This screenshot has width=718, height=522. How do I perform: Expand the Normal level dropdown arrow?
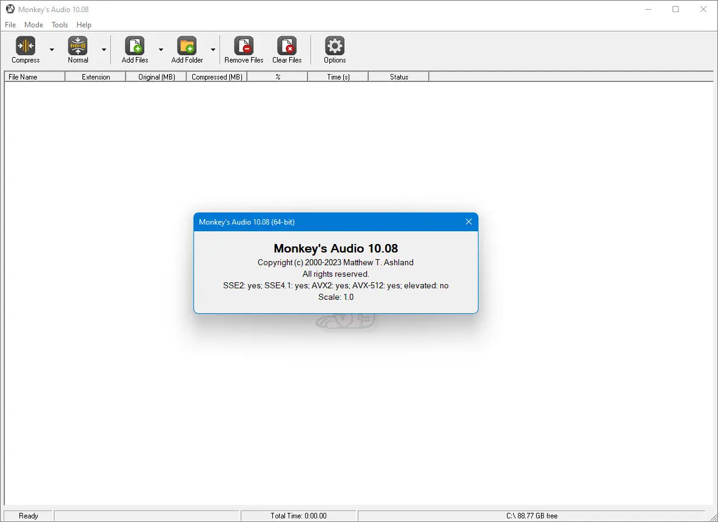[104, 50]
